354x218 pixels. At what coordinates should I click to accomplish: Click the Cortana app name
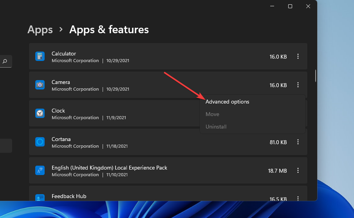pos(61,139)
